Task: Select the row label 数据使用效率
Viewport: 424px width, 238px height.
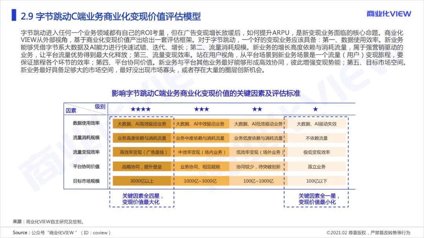Action: 86,123
